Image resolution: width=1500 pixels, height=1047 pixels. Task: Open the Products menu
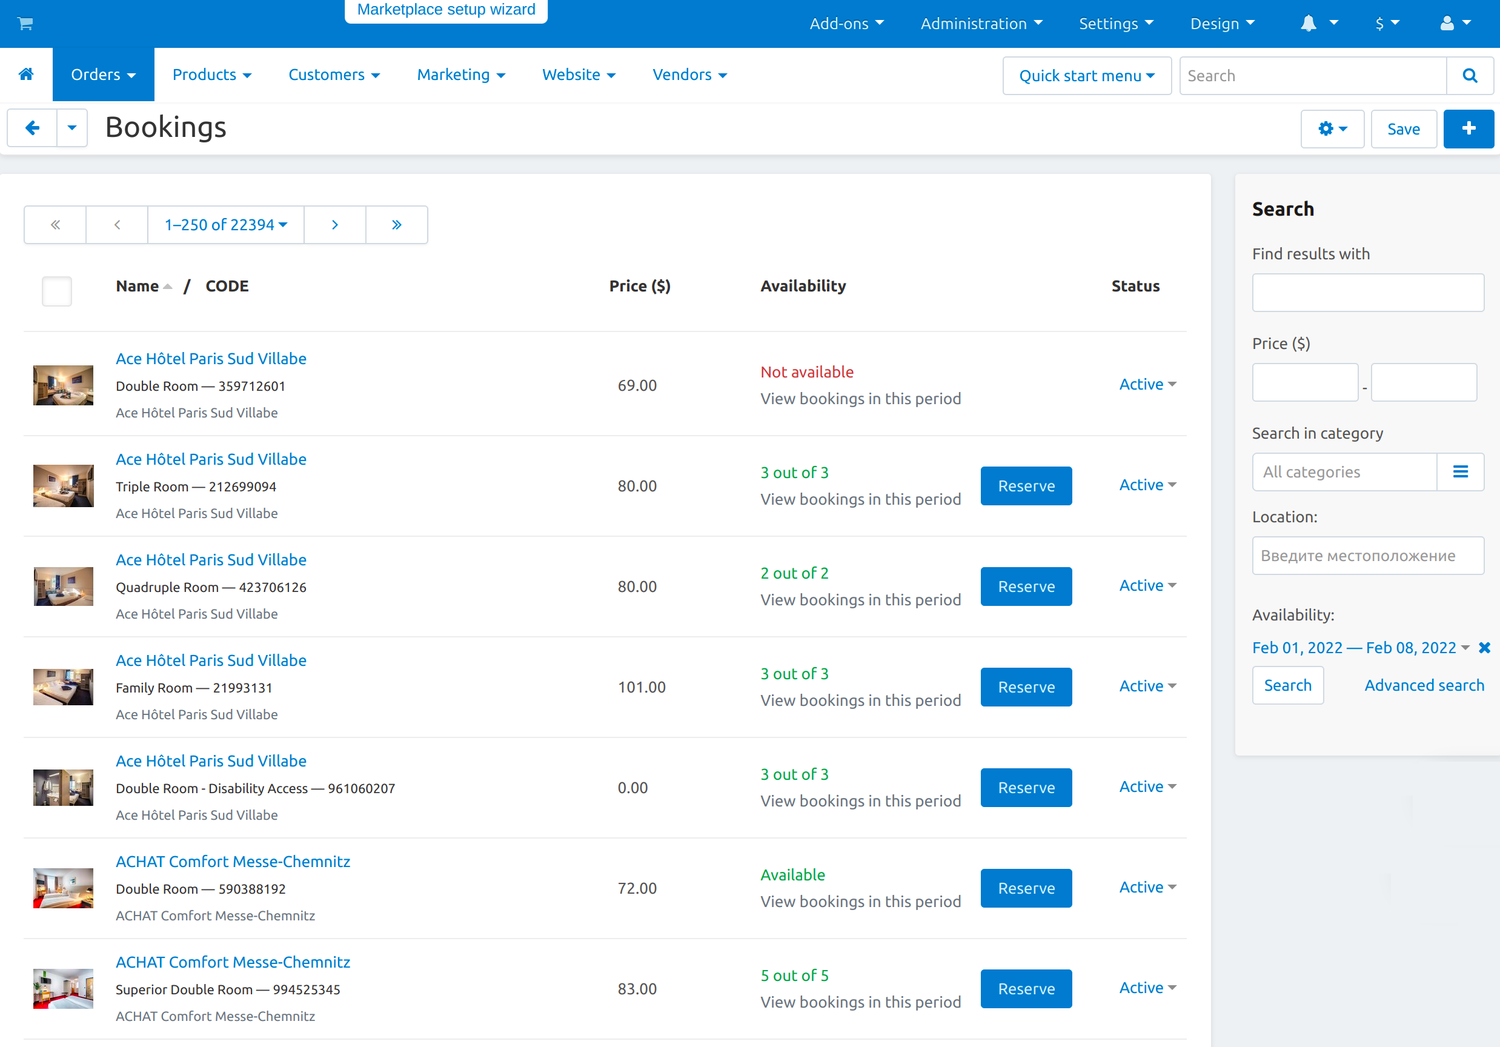tap(211, 75)
